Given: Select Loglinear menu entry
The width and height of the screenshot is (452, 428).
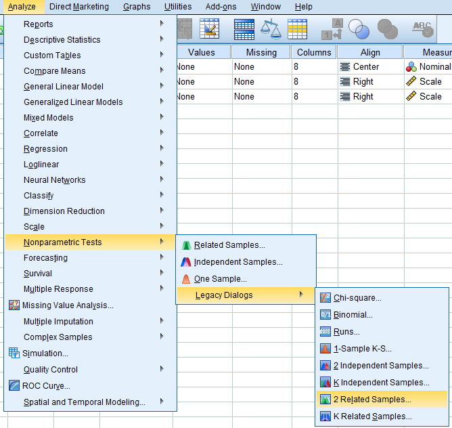Looking at the screenshot, I should [x=91, y=164].
